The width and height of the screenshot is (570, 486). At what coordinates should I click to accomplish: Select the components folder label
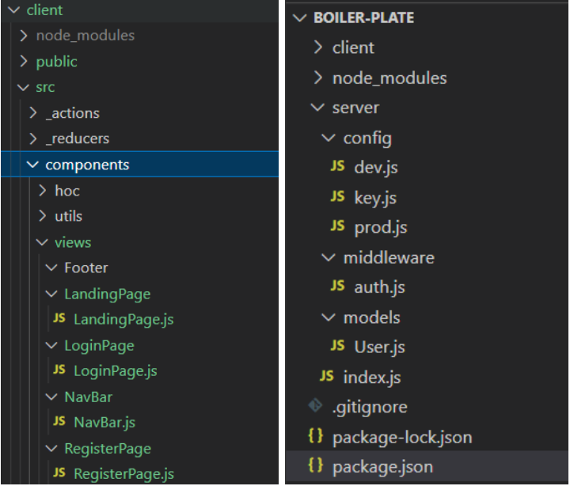[x=87, y=165]
